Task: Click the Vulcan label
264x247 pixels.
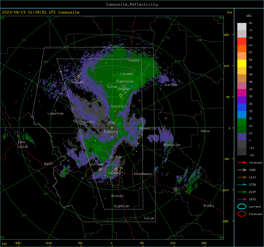Action: click(x=149, y=218)
